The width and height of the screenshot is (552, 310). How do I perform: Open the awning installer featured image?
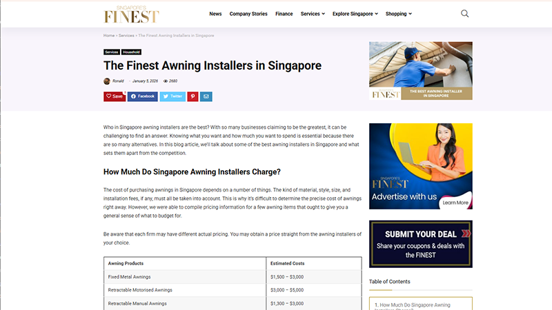pos(421,71)
